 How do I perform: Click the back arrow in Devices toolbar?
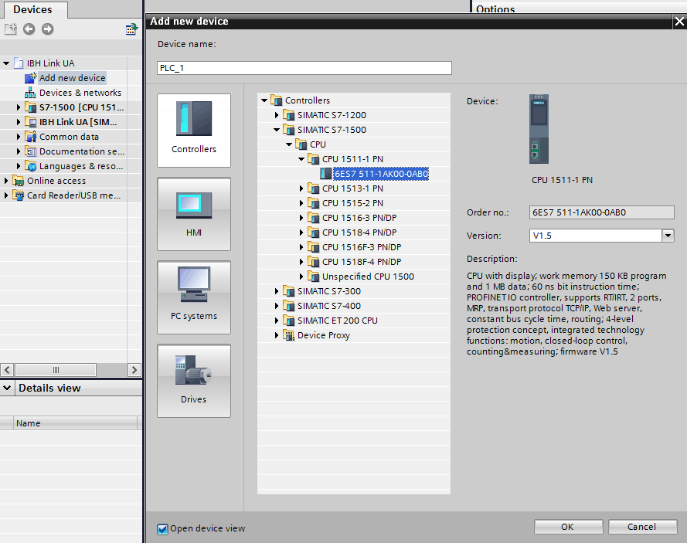tap(29, 29)
